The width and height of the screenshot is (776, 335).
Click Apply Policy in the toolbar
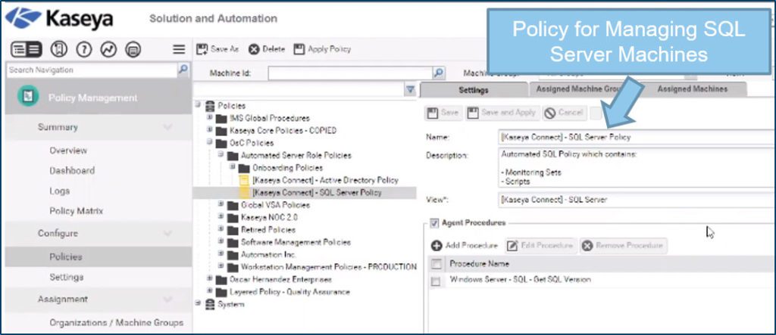click(322, 49)
